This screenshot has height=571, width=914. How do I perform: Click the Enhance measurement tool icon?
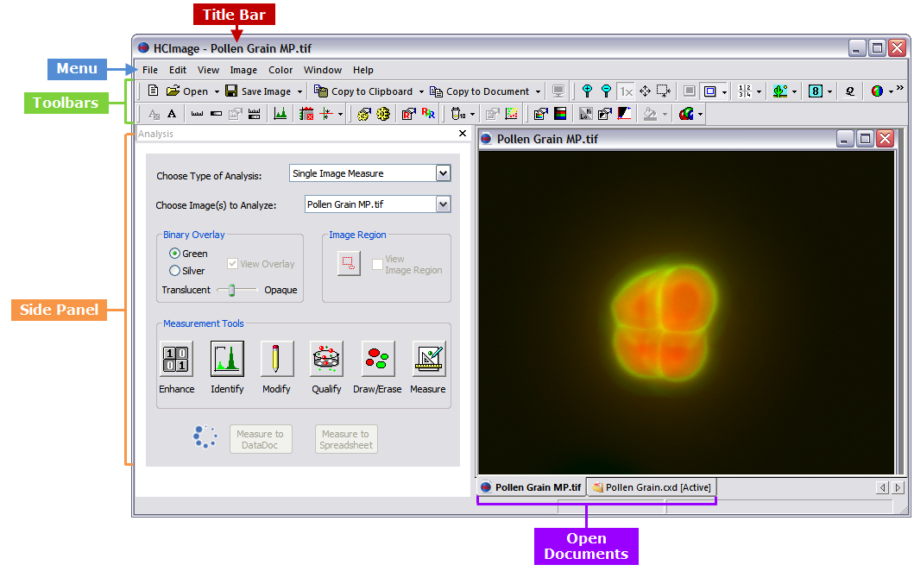(176, 358)
